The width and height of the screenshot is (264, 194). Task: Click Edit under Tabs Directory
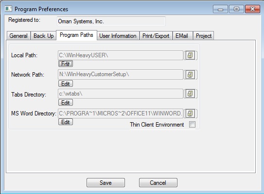[x=66, y=102]
